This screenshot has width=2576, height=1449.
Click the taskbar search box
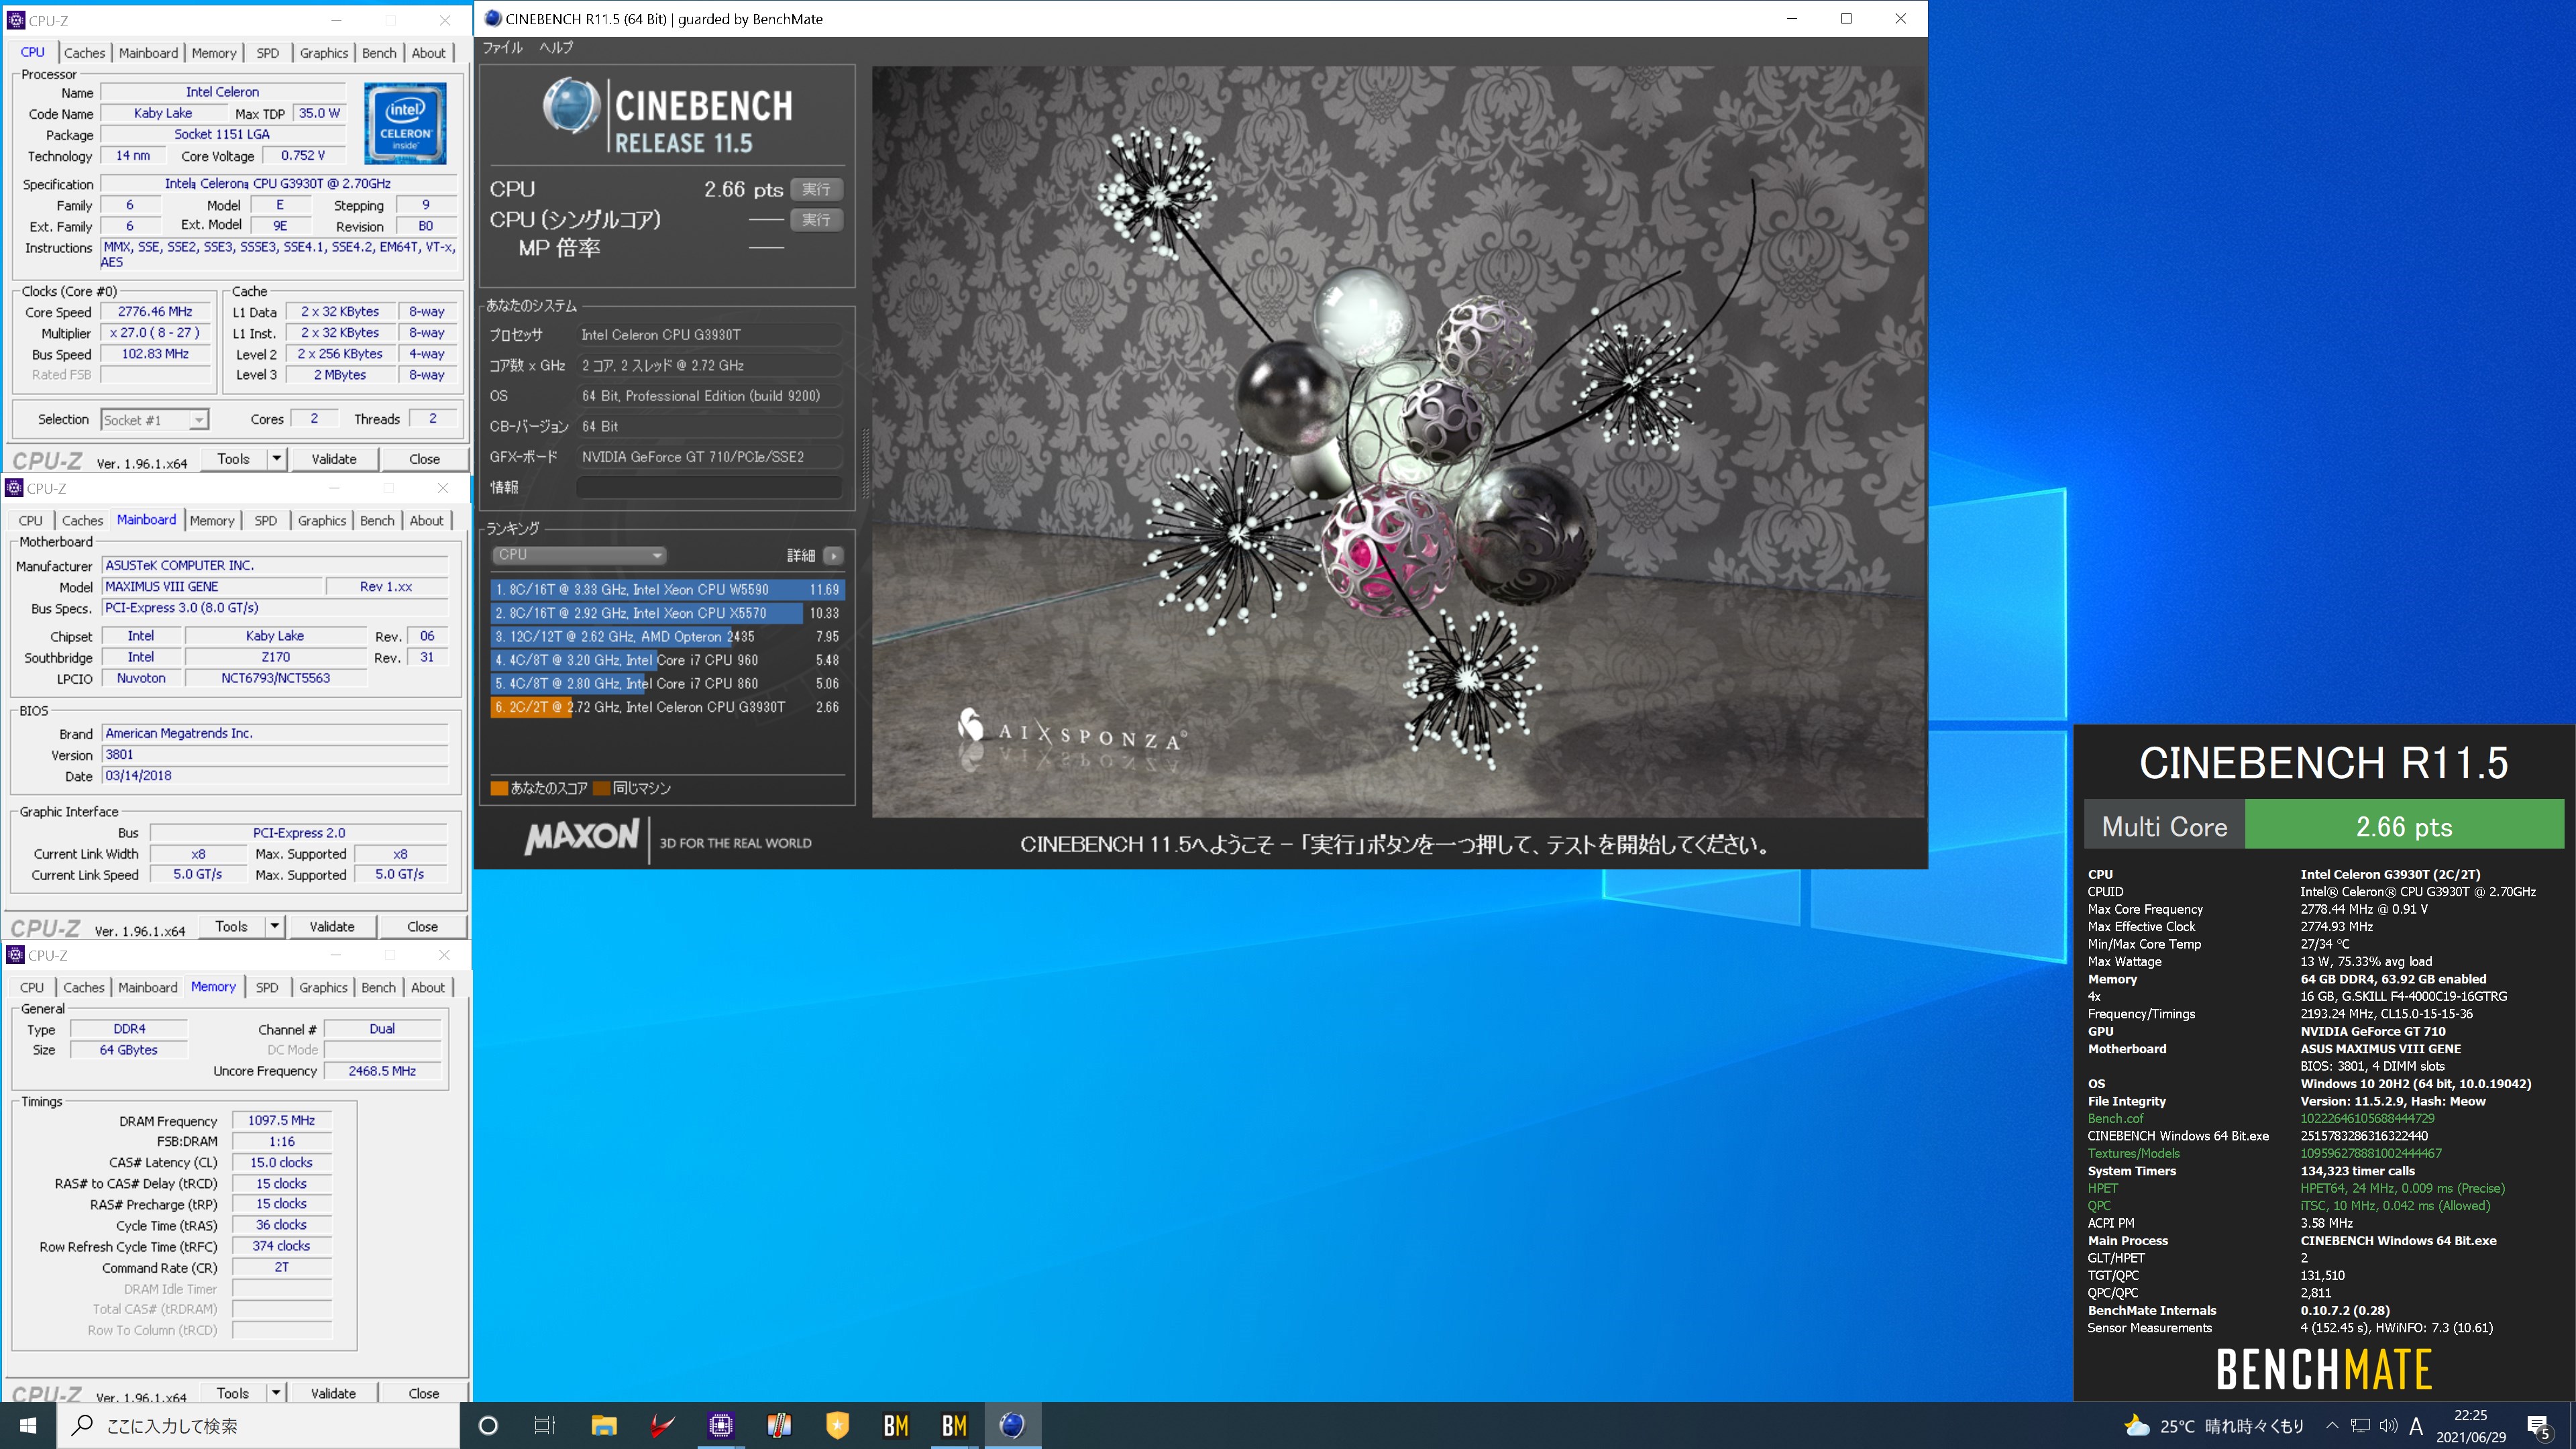[x=258, y=1425]
